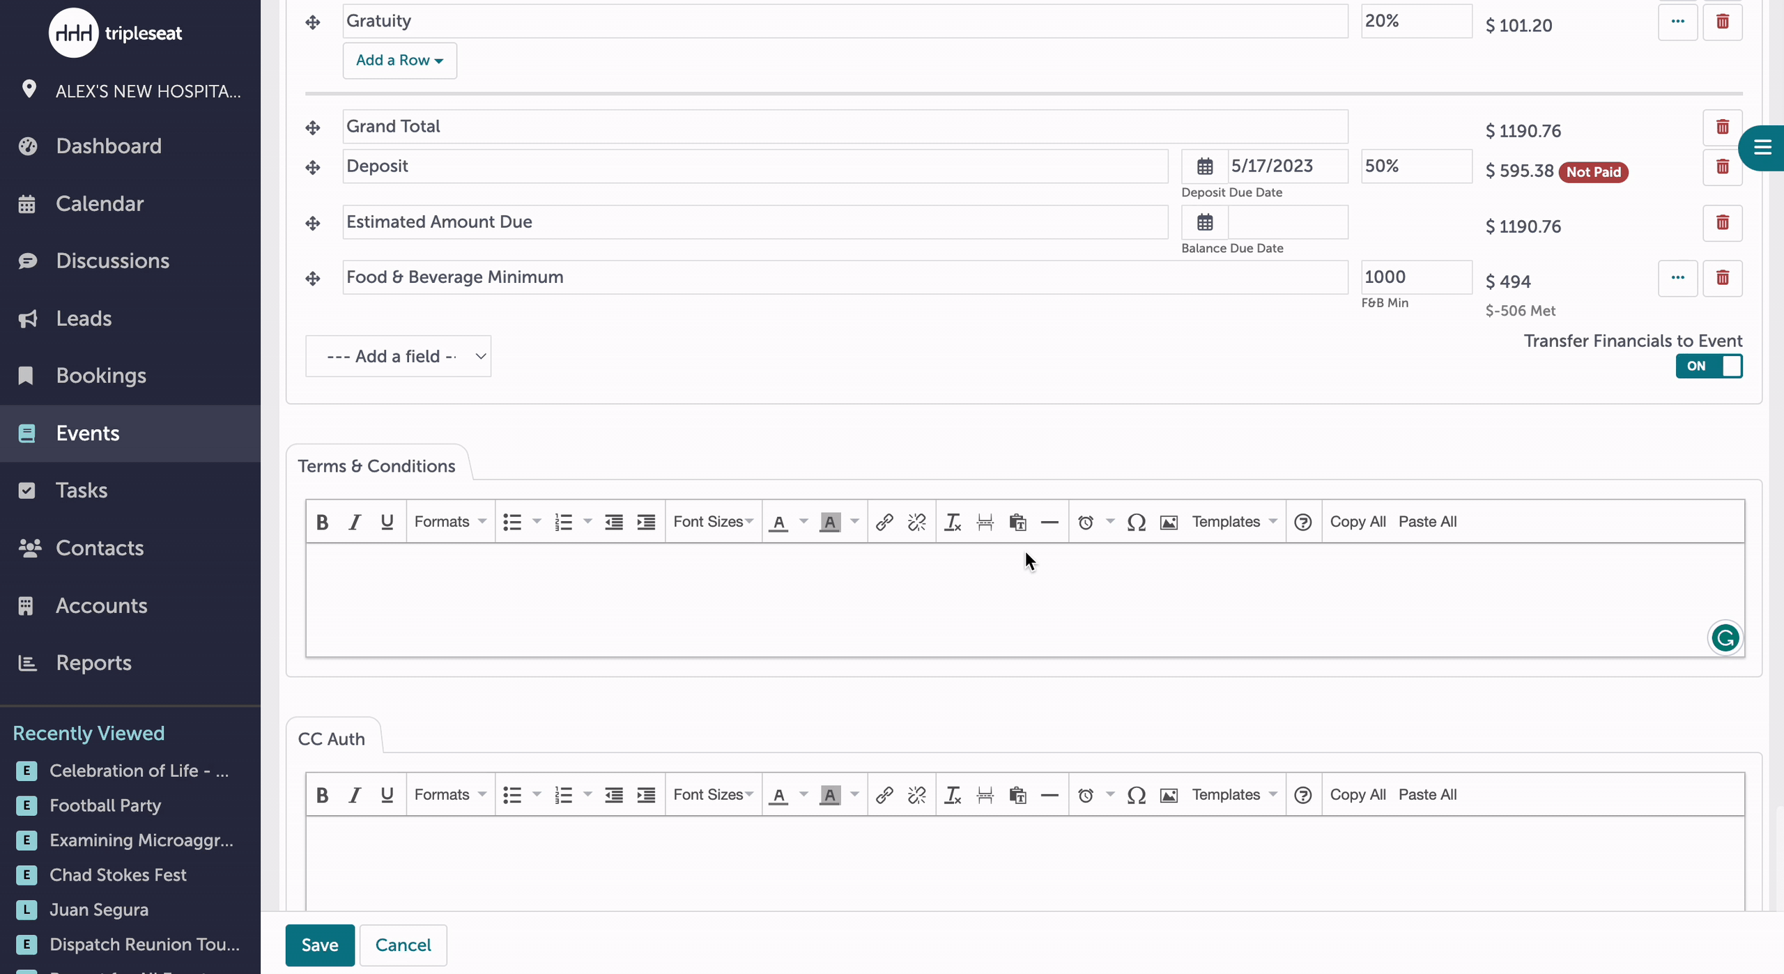Increase indent in Terms & Conditions editor
1784x974 pixels.
(x=646, y=522)
